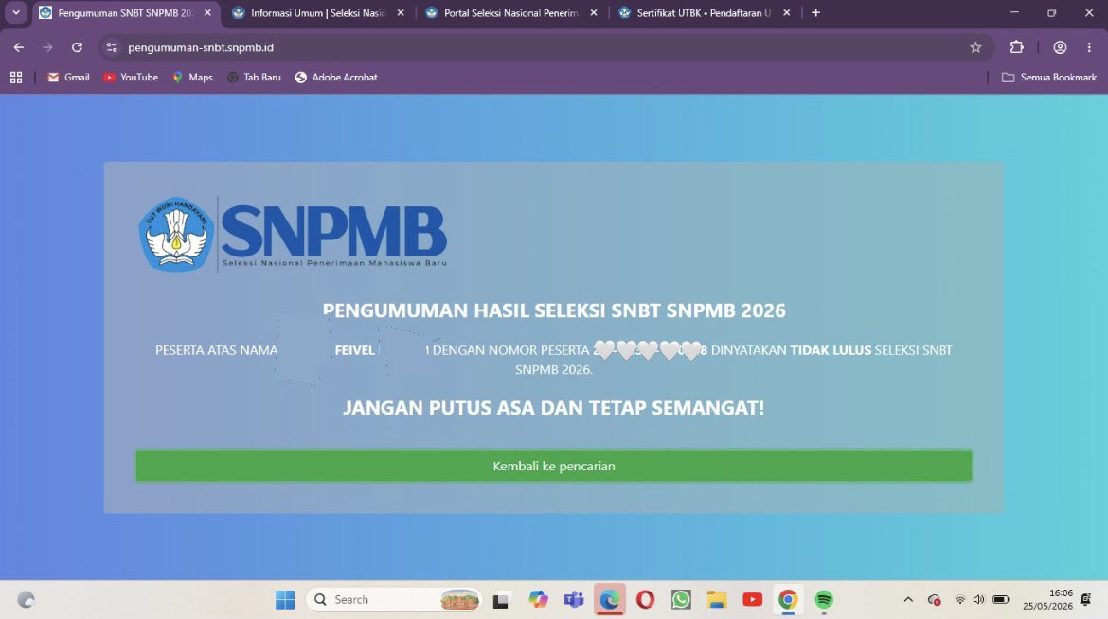Screen dimensions: 1108x619
Task: Open Chrome three-dot menu
Action: pos(1089,47)
